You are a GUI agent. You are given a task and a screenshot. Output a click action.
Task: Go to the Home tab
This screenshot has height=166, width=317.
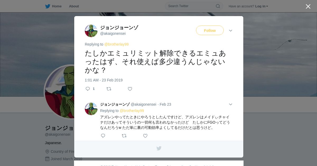click(53, 6)
